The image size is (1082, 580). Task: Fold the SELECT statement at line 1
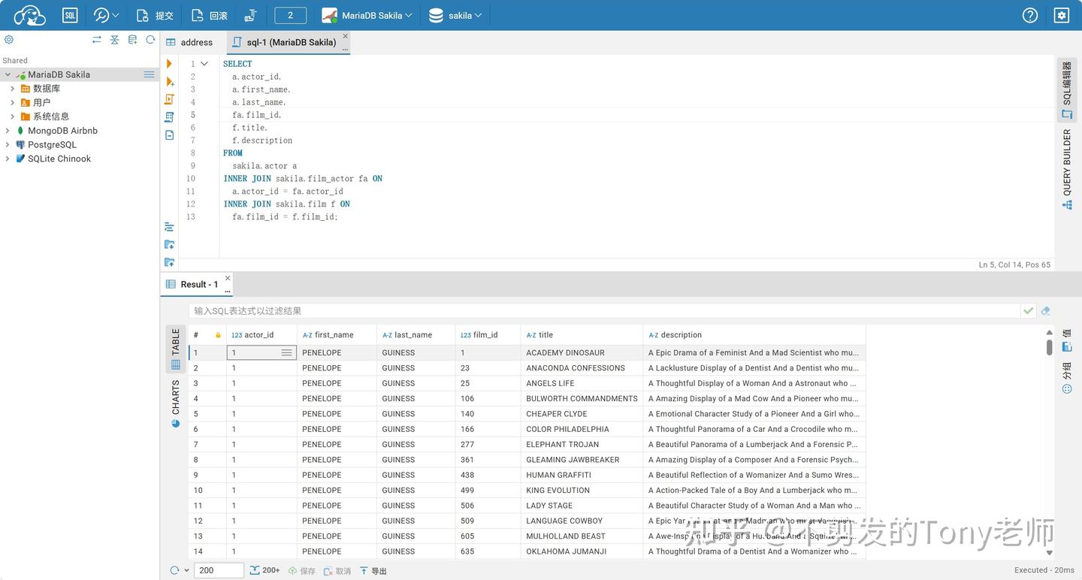coord(204,64)
